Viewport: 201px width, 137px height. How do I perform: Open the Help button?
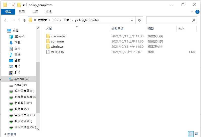click(x=197, y=12)
